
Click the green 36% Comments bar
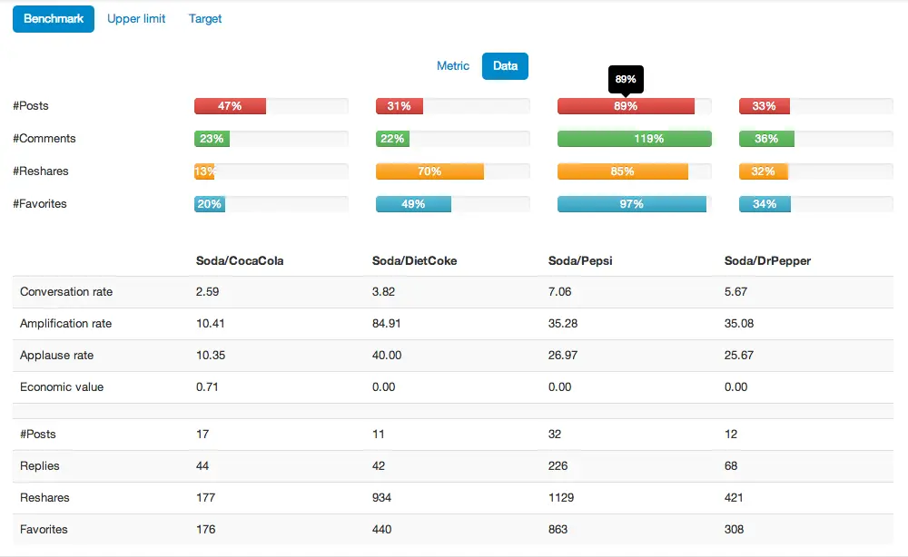766,139
